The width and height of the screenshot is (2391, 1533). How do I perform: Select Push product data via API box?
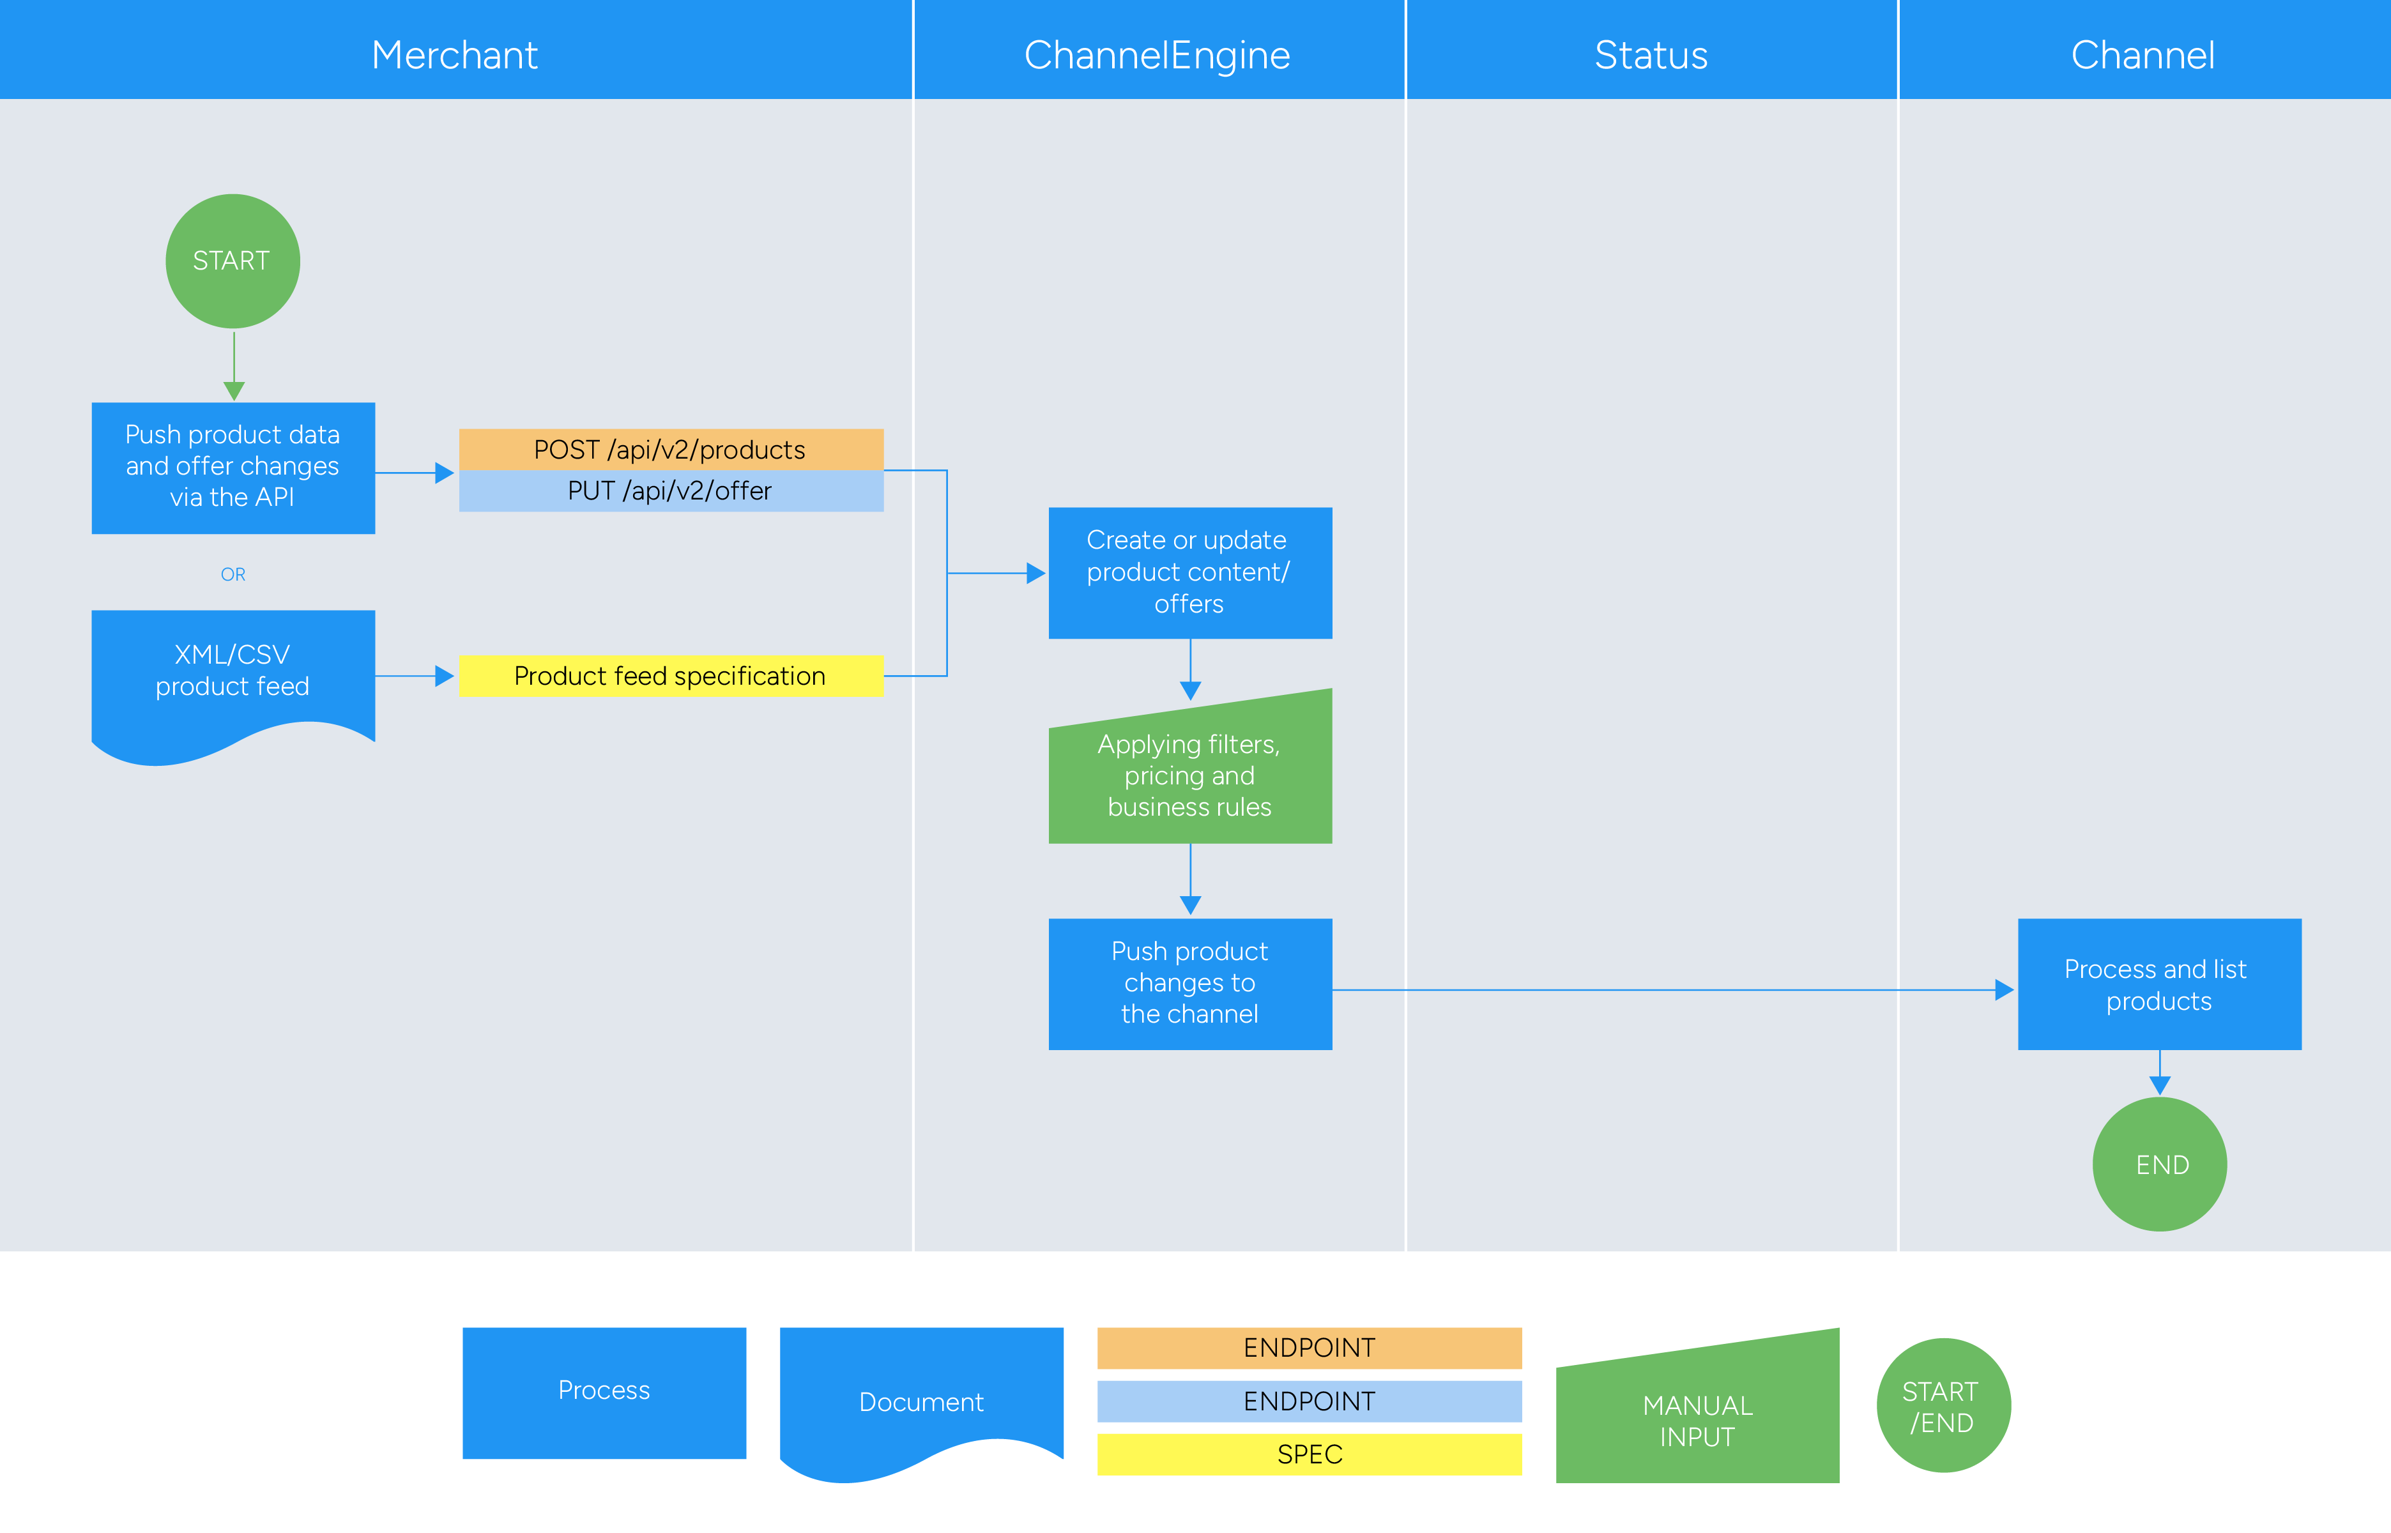click(x=232, y=467)
